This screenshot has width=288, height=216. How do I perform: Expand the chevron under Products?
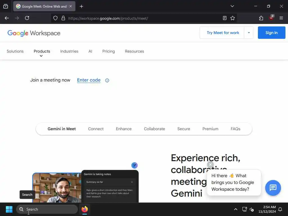click(41, 56)
